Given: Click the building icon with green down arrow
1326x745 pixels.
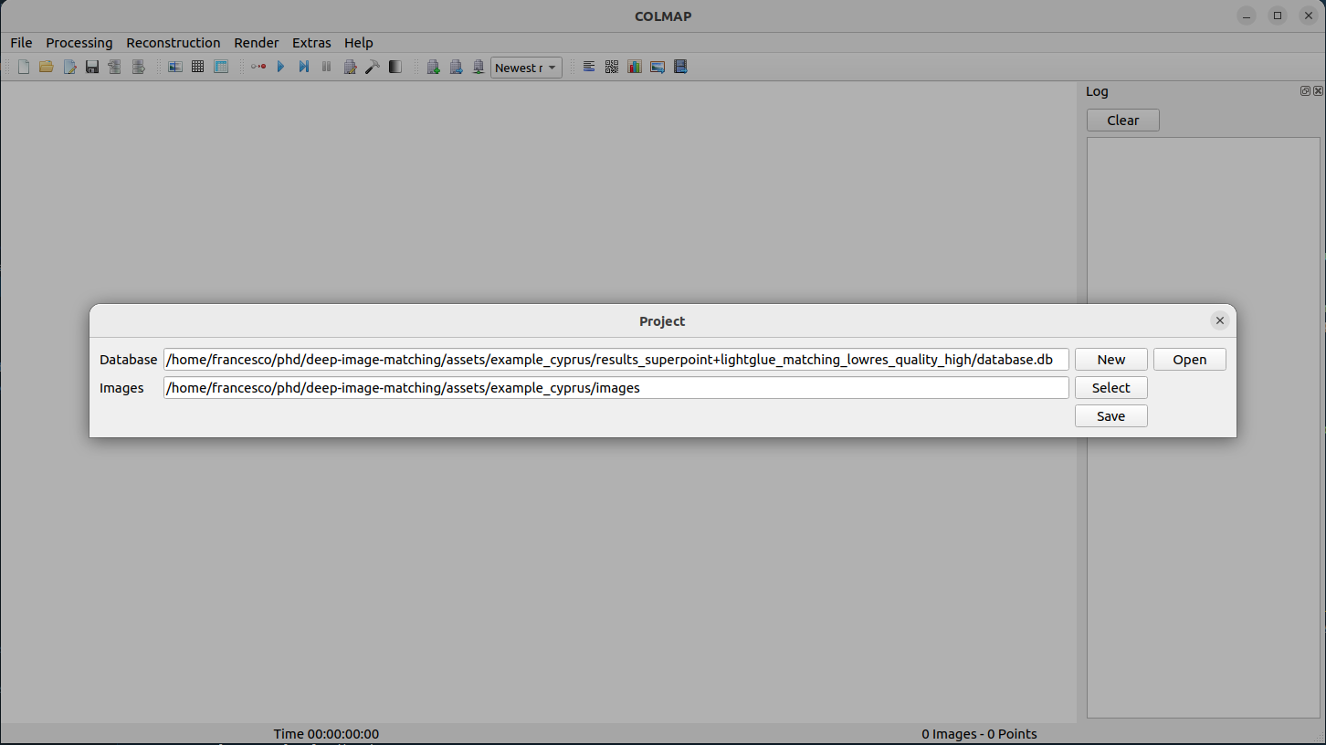Looking at the screenshot, I should pyautogui.click(x=479, y=67).
